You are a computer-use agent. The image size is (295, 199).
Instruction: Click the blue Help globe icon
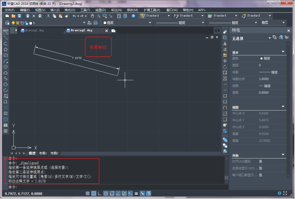tap(134, 16)
